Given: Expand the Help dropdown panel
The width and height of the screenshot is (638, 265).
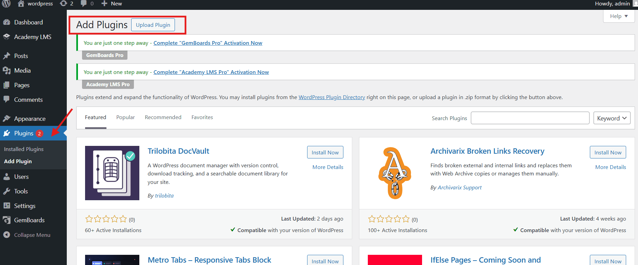Looking at the screenshot, I should 619,16.
